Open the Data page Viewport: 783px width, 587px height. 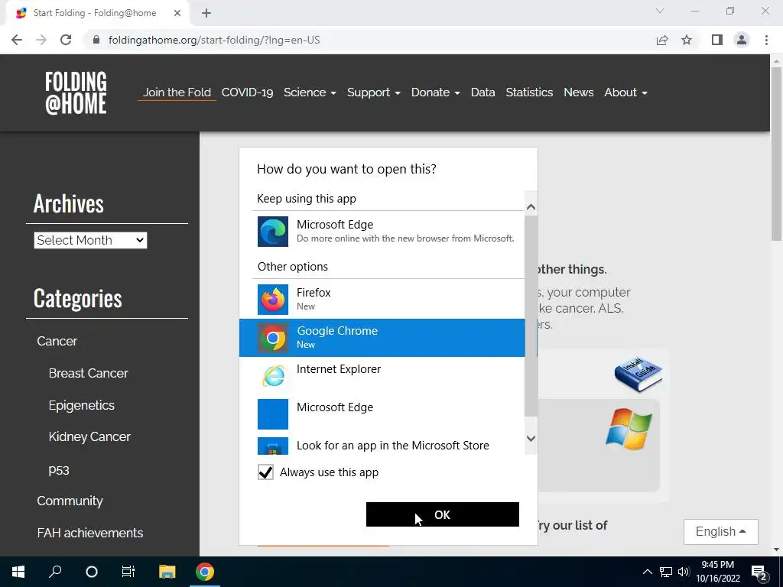[x=483, y=92]
